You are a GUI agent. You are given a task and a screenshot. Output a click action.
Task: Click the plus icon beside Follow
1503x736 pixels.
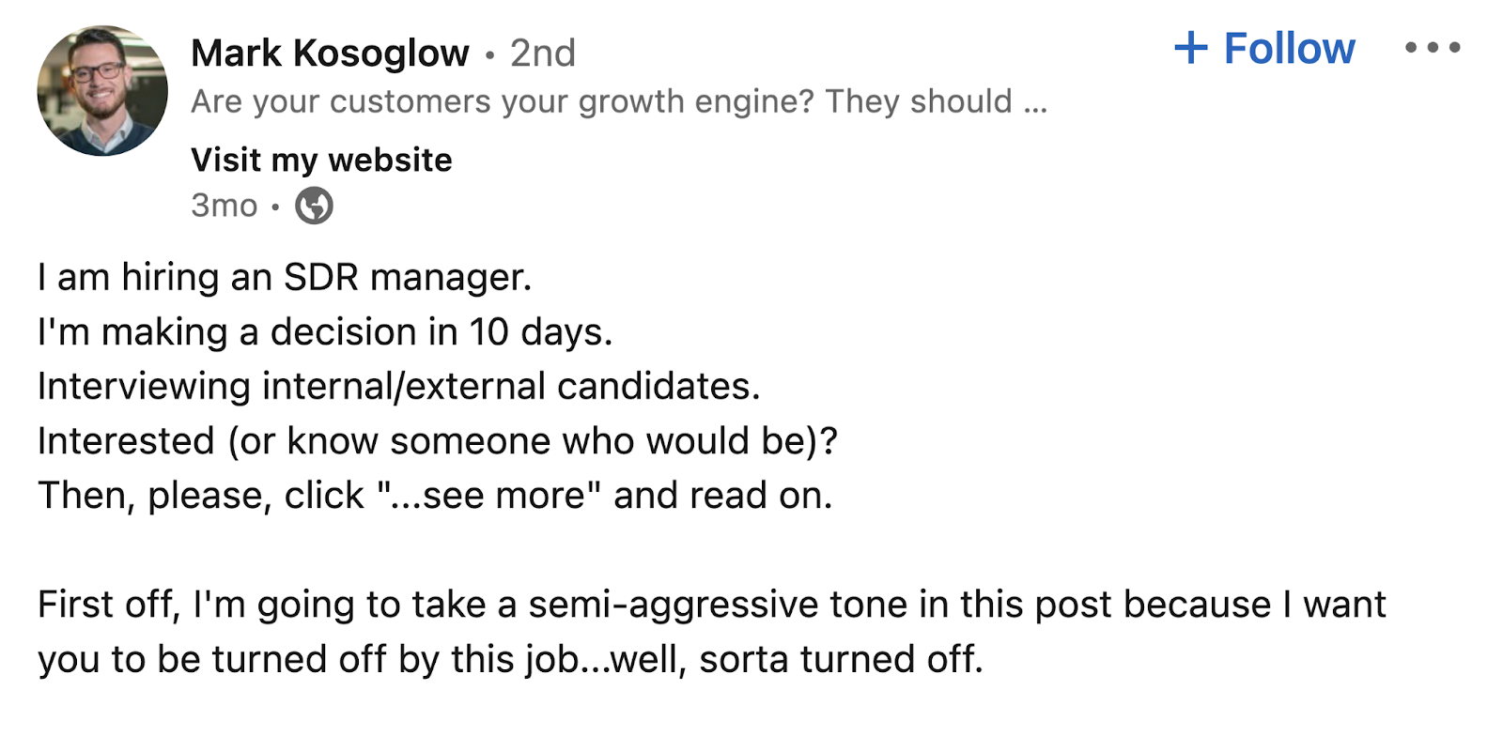pyautogui.click(x=1191, y=48)
